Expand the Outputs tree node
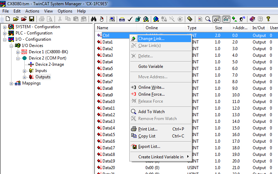278x174 pixels. pos(24,77)
